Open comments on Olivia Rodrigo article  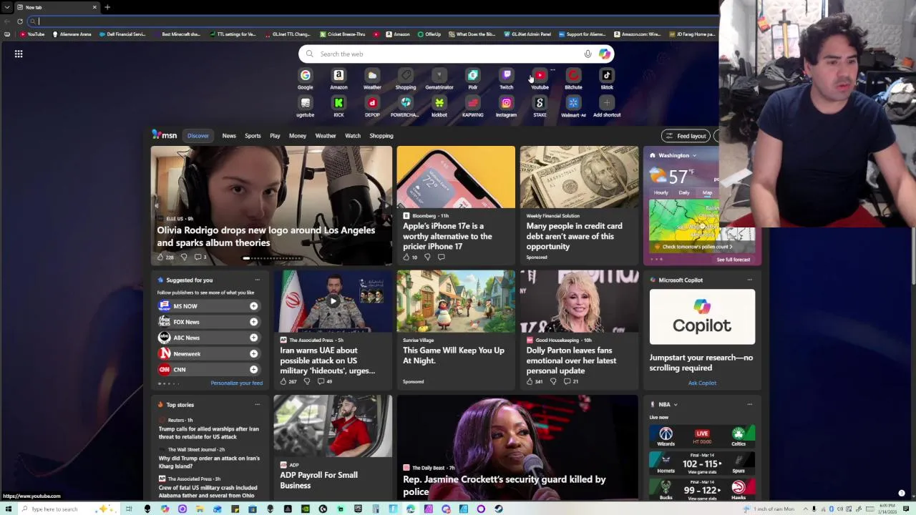201,257
